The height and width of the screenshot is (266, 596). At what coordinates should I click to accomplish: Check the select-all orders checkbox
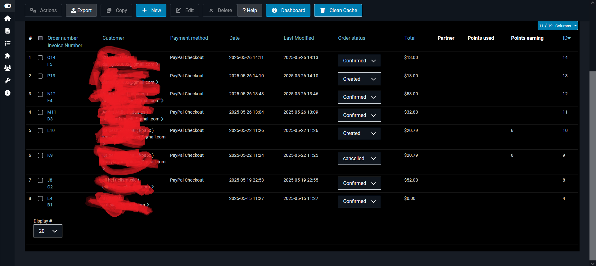tap(40, 38)
